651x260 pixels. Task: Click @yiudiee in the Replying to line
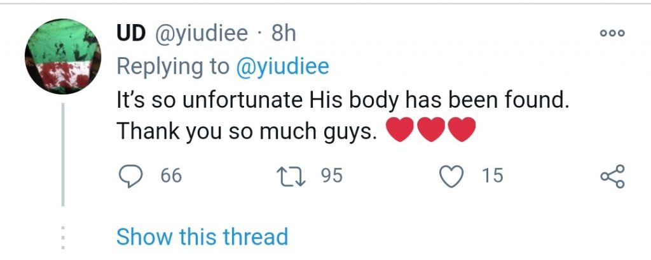(x=282, y=67)
